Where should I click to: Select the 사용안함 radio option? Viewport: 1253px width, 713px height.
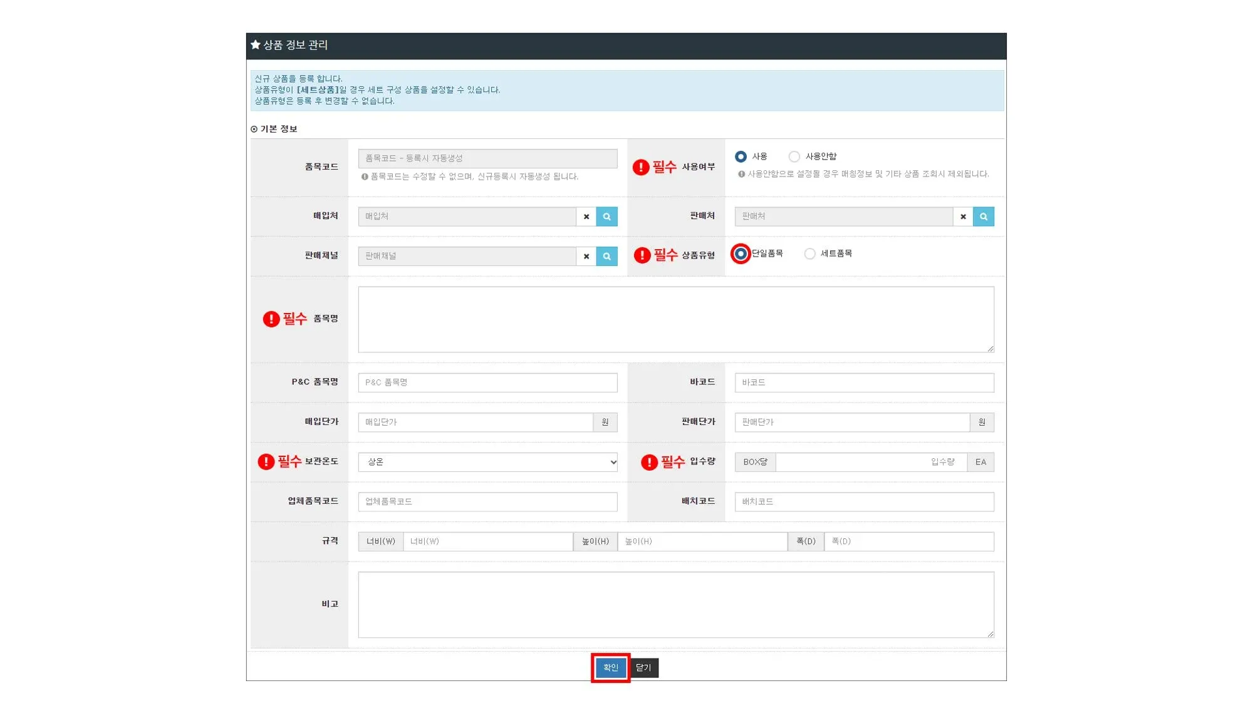click(794, 156)
